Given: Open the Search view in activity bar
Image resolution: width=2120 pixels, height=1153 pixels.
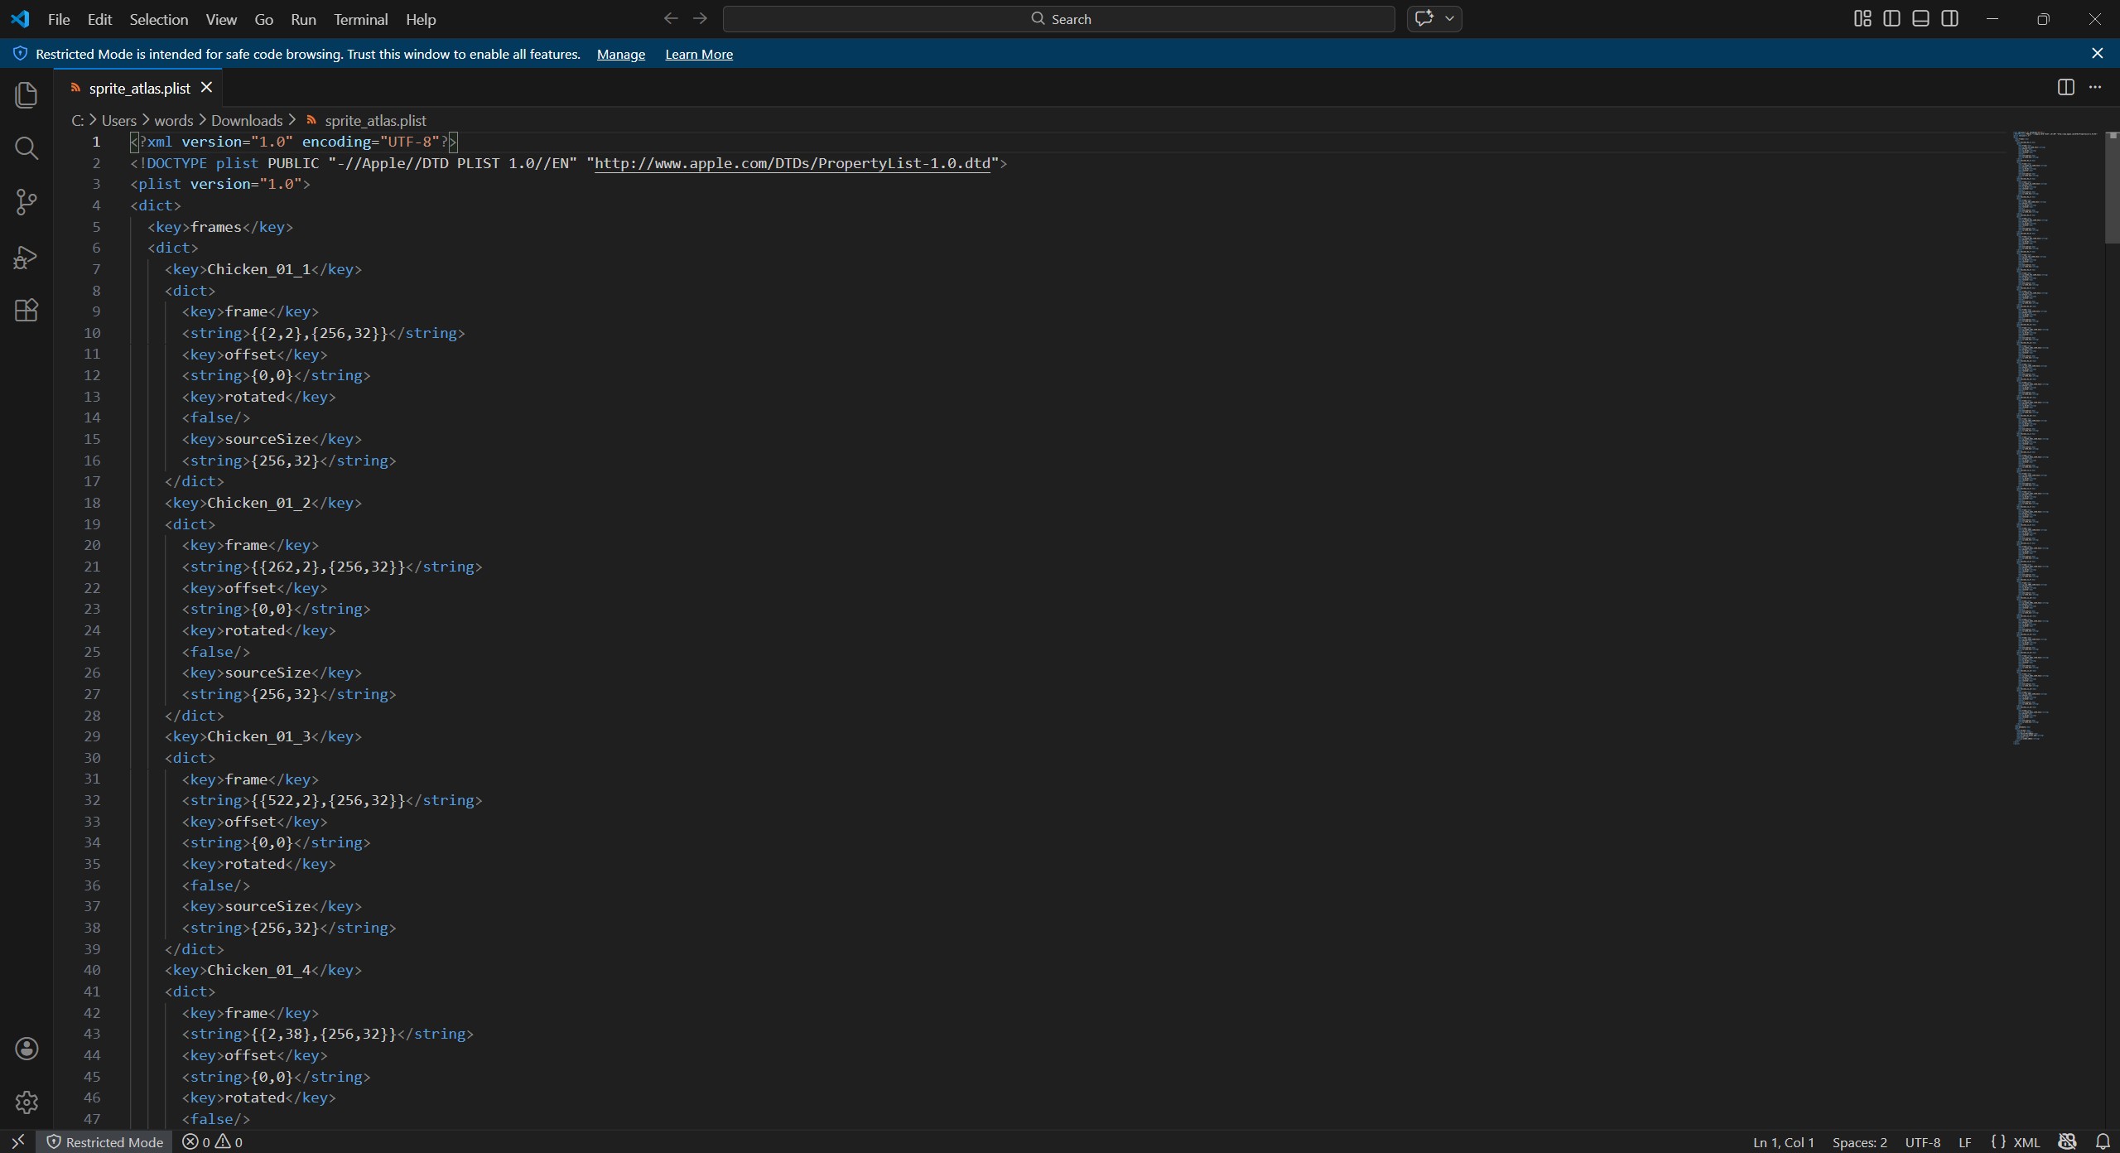Looking at the screenshot, I should (26, 149).
